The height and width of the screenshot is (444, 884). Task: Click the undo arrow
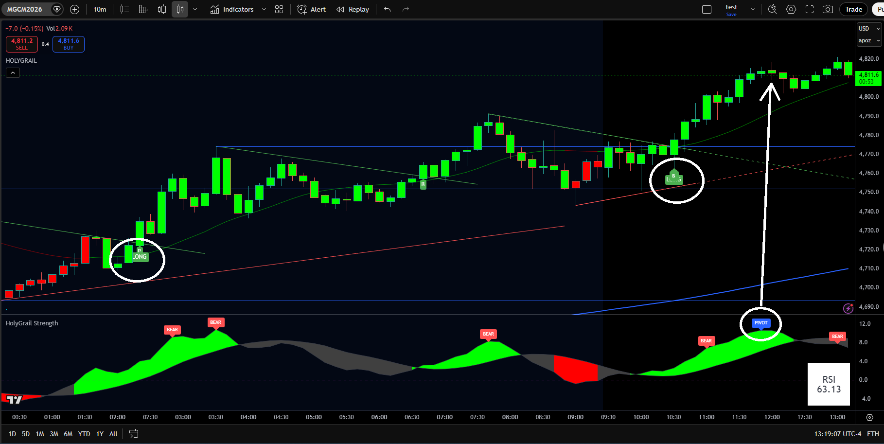[x=387, y=9]
